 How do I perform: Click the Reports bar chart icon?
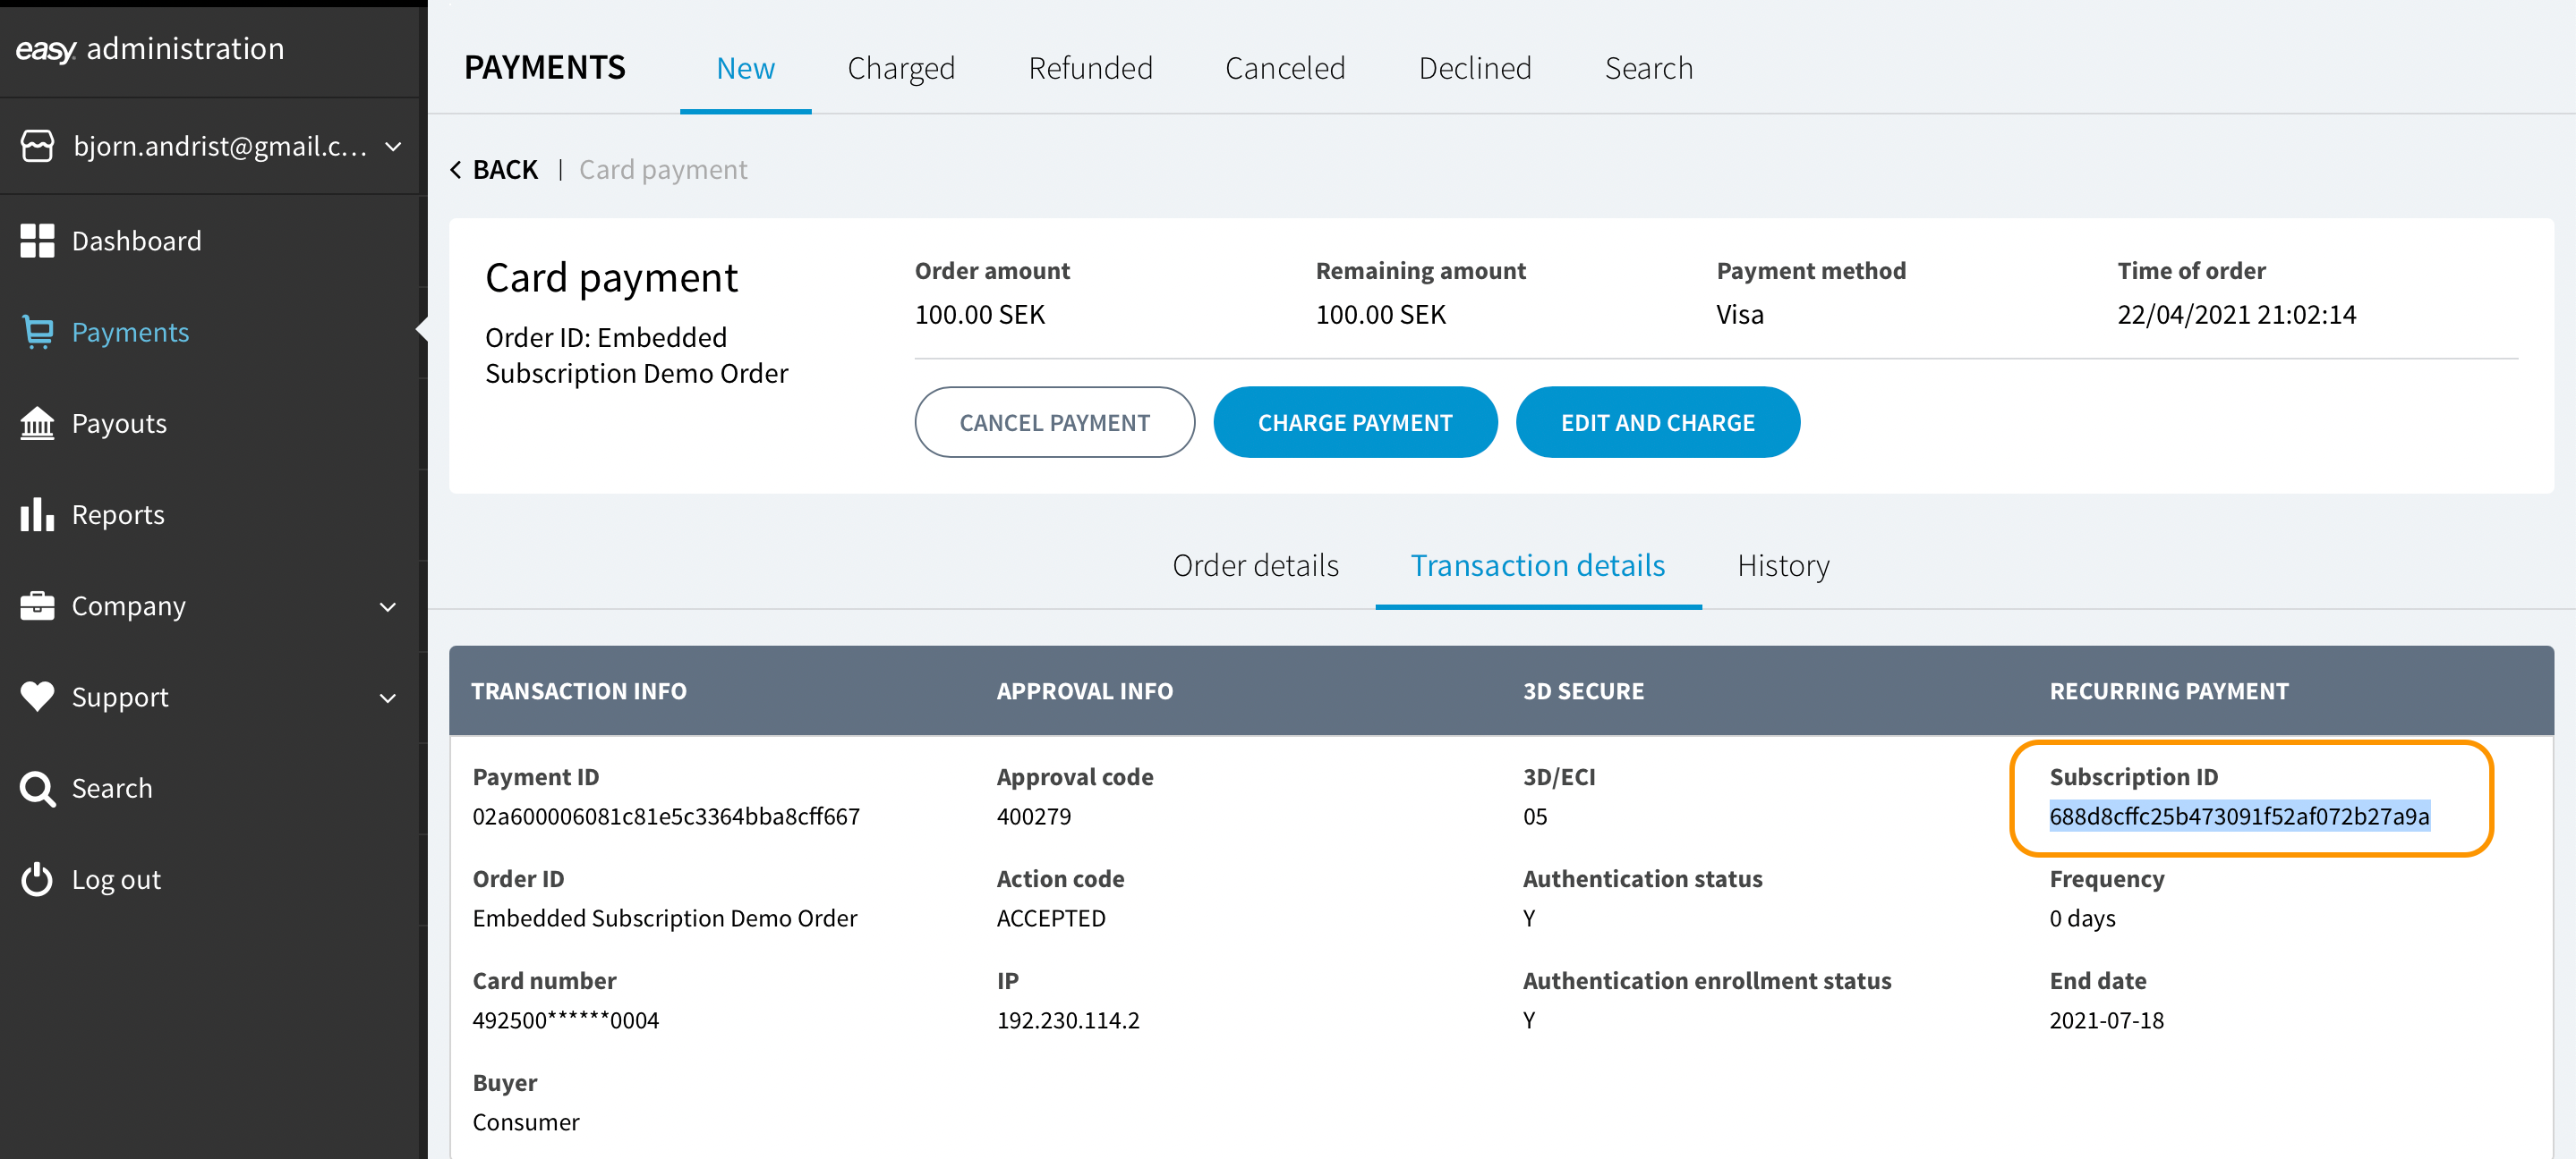click(37, 514)
